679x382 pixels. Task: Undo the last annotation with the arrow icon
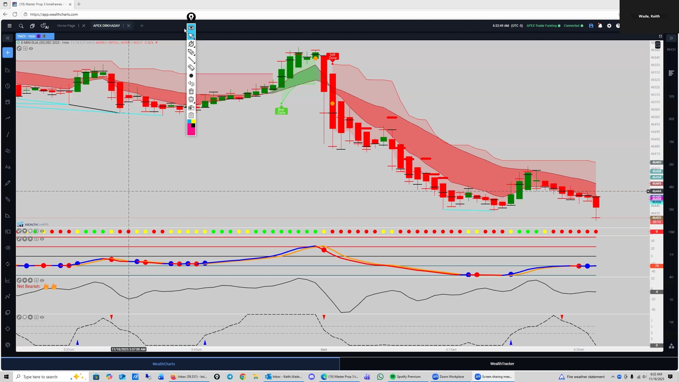(x=191, y=84)
